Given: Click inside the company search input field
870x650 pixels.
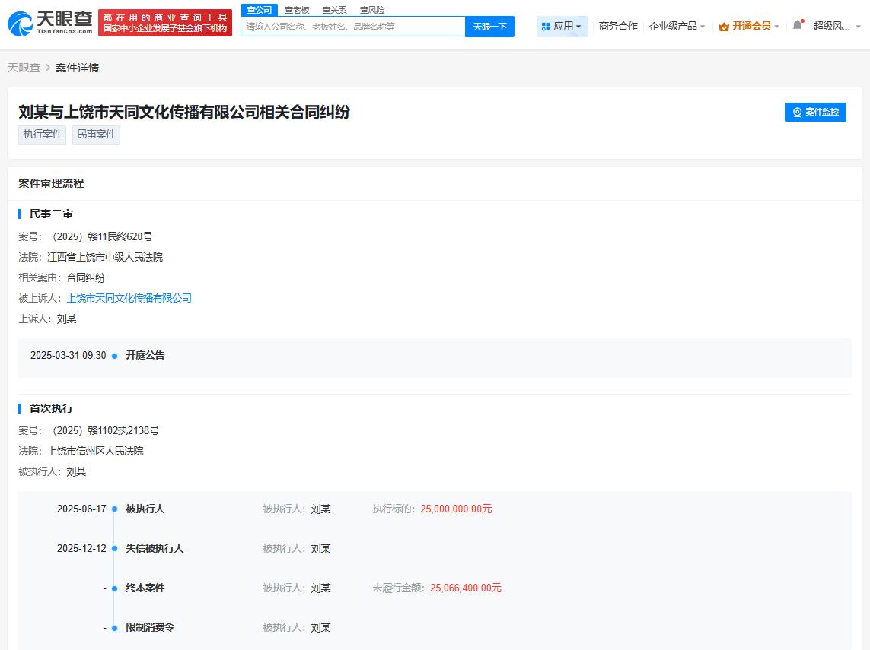Looking at the screenshot, I should coord(352,26).
